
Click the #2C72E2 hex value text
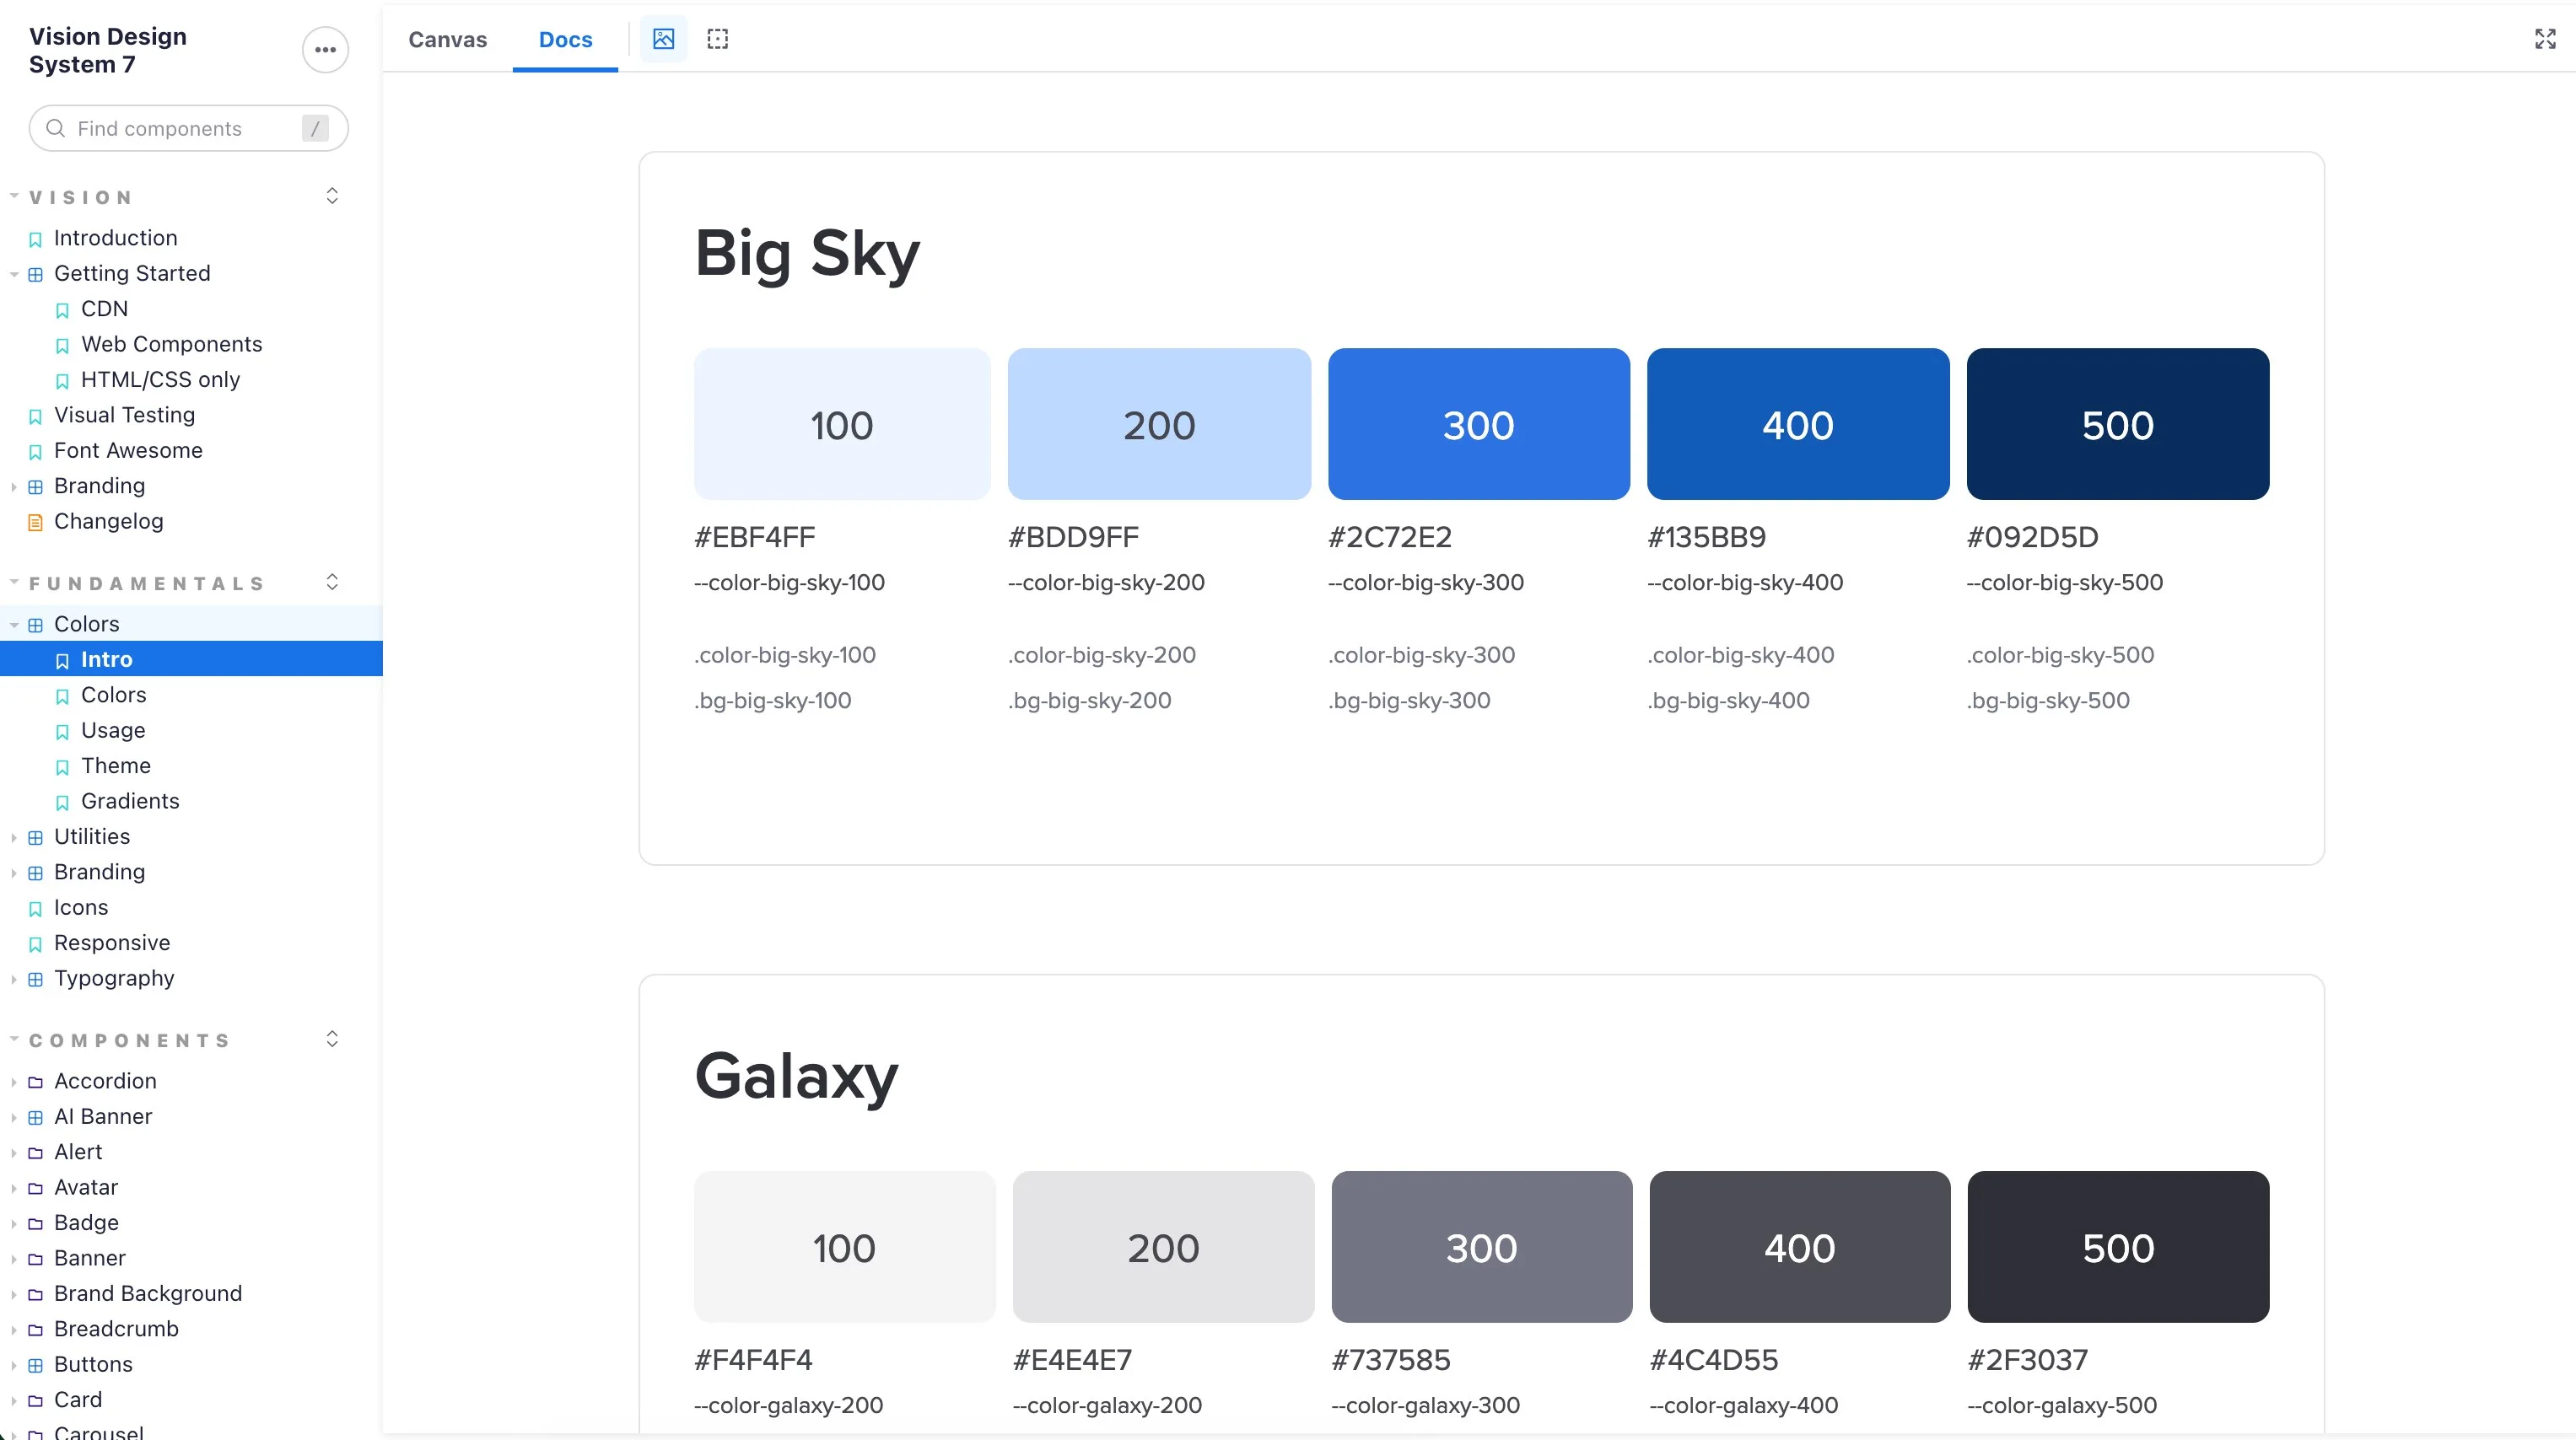click(1390, 536)
